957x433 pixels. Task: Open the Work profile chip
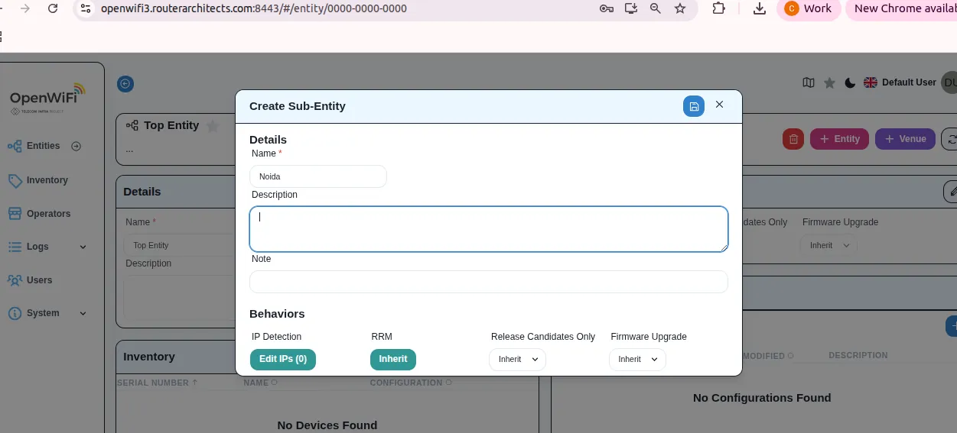[809, 8]
